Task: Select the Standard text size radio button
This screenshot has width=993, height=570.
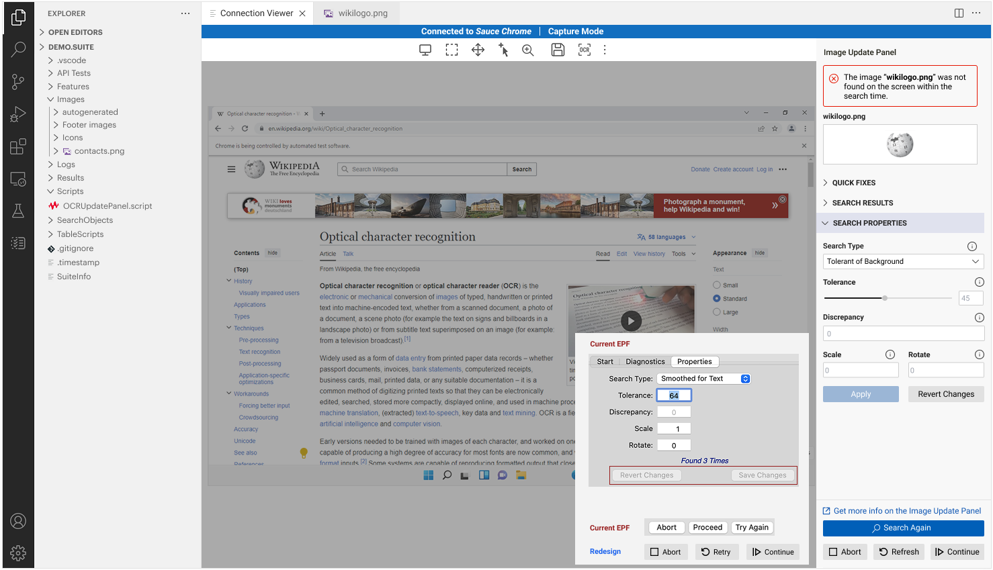Action: click(x=717, y=299)
